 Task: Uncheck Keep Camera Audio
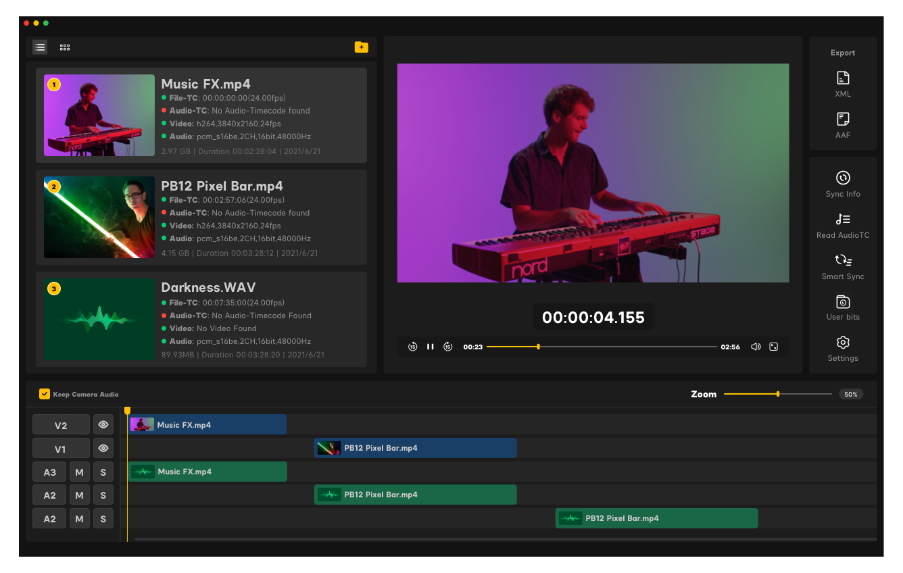coord(45,394)
